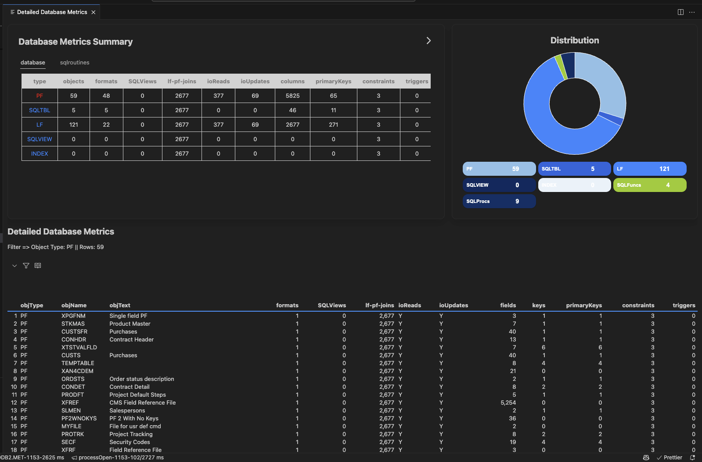Open the Copilot status icon
Image resolution: width=702 pixels, height=462 pixels.
tap(646, 457)
